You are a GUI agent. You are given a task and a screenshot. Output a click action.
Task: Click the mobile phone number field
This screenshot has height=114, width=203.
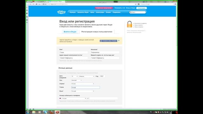(x=104, y=98)
